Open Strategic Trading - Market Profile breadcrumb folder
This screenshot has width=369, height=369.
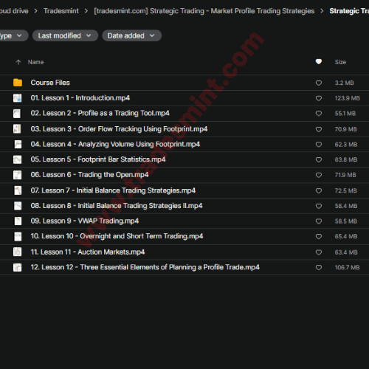[204, 11]
